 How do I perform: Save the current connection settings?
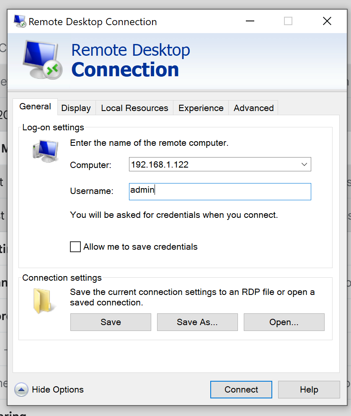tap(110, 322)
